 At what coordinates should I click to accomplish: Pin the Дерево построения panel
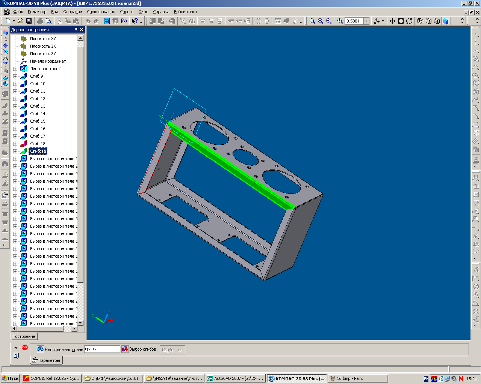[76, 30]
